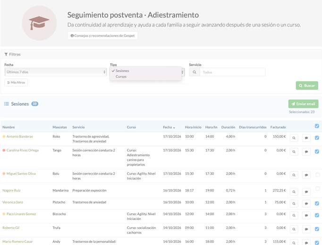Uncheck the Paco Linares Gomez row checkbox
The width and height of the screenshot is (322, 245).
(317, 215)
